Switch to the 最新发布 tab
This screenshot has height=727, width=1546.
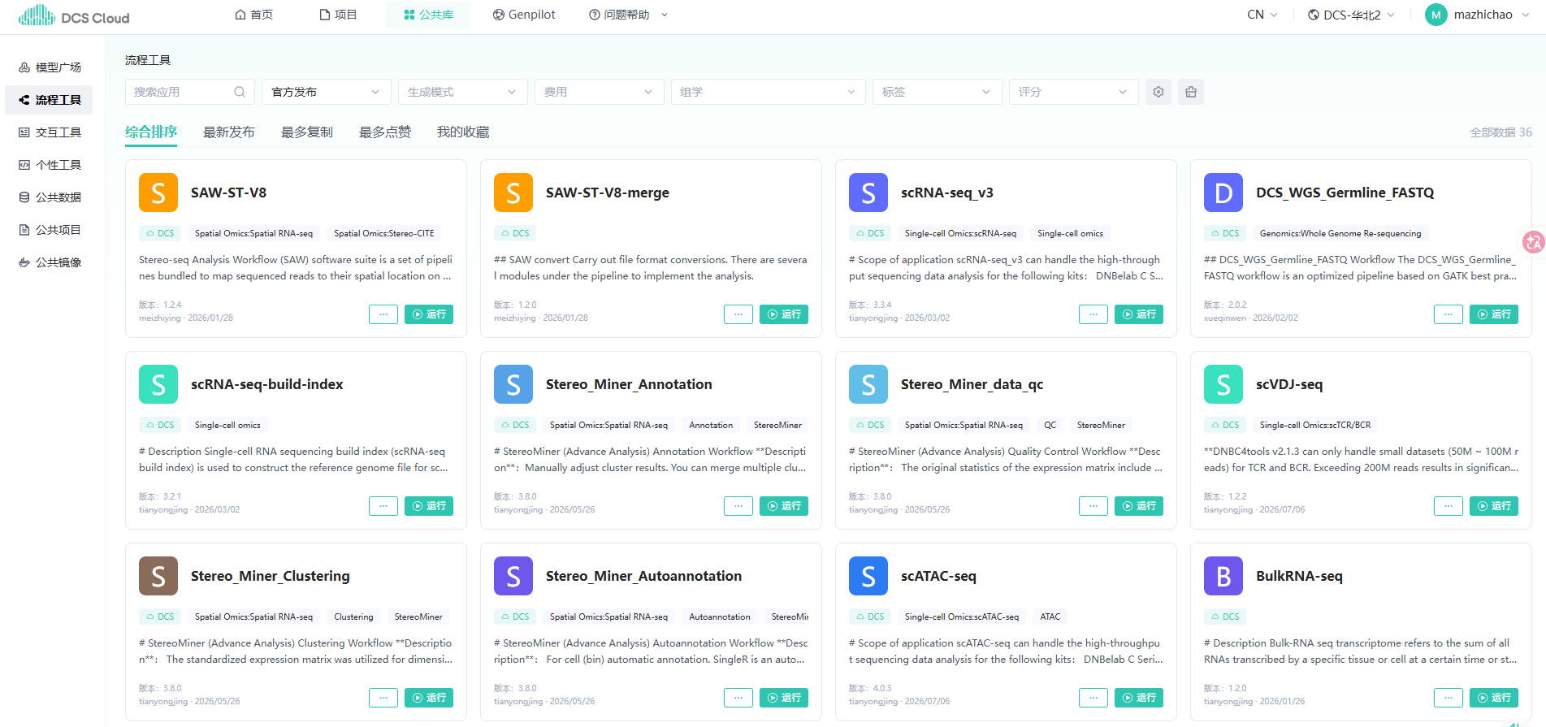click(x=229, y=132)
